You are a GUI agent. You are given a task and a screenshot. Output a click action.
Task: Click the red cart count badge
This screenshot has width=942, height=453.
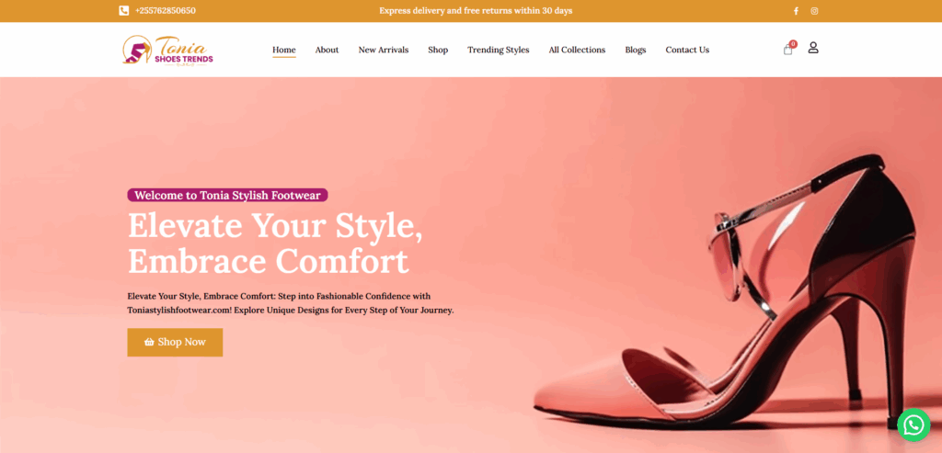793,44
